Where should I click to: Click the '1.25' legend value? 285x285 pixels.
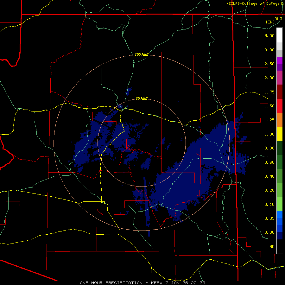pyautogui.click(x=269, y=120)
